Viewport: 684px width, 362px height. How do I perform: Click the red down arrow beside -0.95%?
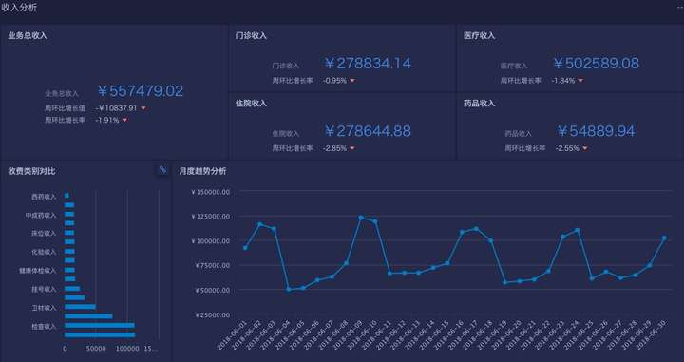(x=352, y=81)
